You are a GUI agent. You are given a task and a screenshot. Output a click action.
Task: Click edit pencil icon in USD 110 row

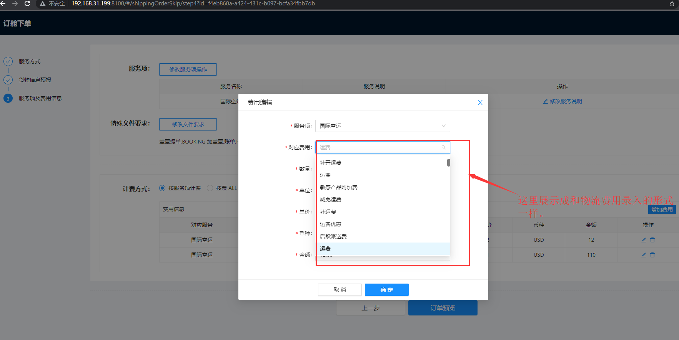pos(644,255)
